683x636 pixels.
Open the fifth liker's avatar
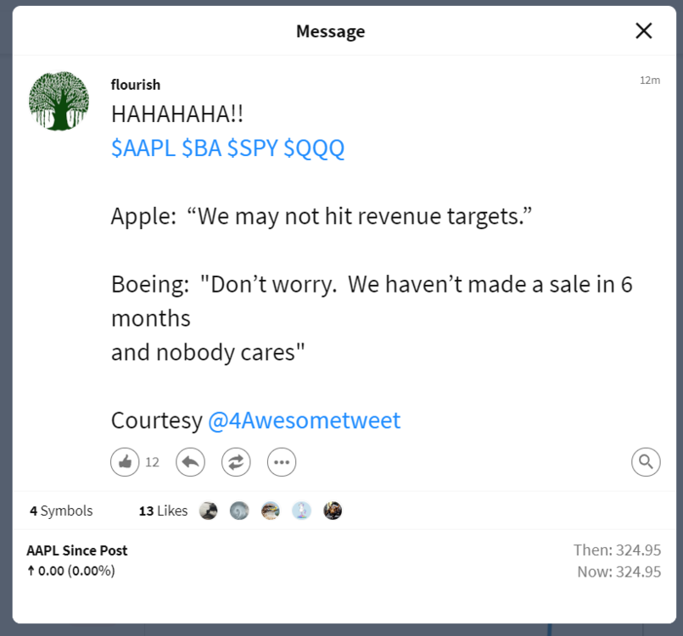(333, 510)
